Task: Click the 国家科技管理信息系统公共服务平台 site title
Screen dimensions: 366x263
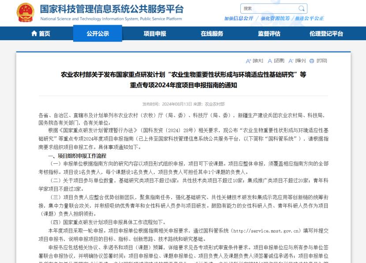Action: (x=112, y=9)
